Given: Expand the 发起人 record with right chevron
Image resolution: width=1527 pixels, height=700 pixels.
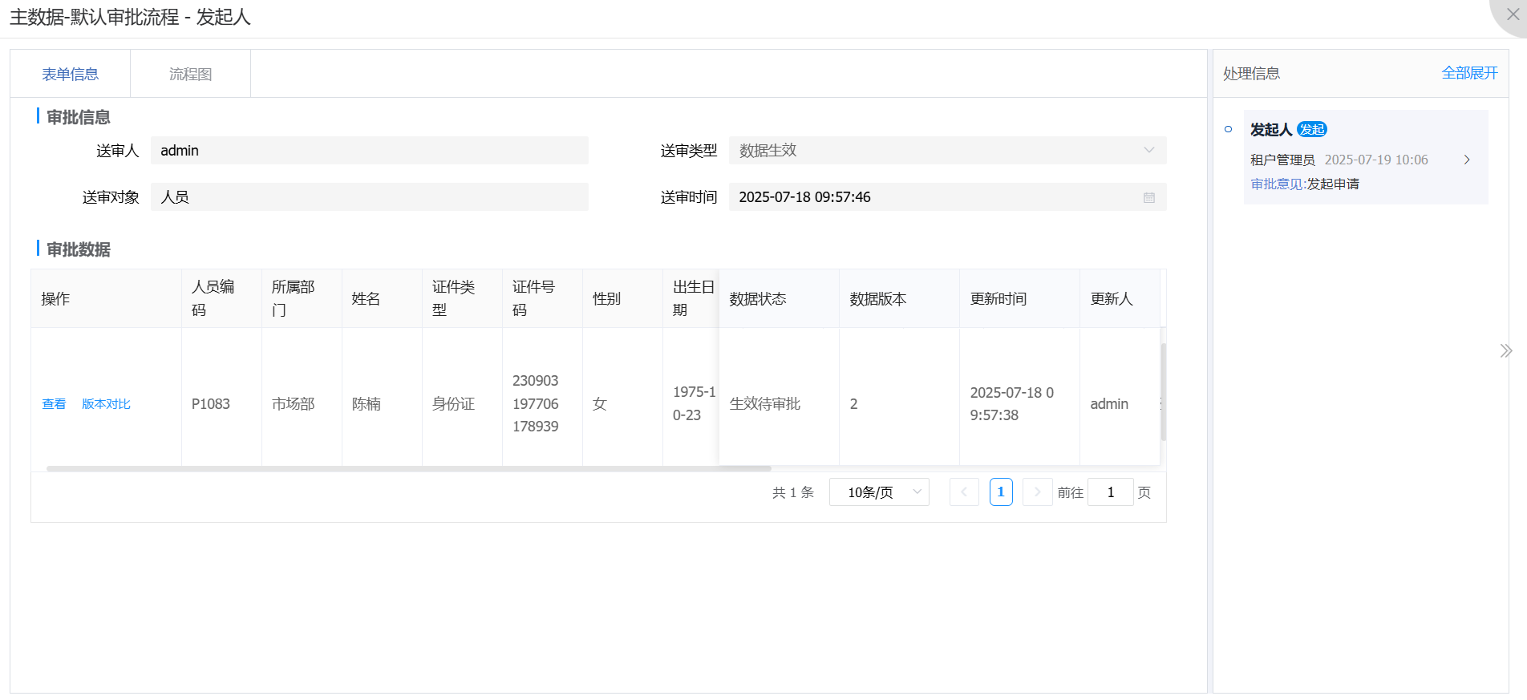Looking at the screenshot, I should pyautogui.click(x=1467, y=160).
